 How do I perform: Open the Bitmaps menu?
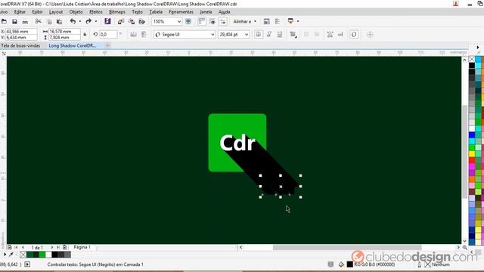117,12
